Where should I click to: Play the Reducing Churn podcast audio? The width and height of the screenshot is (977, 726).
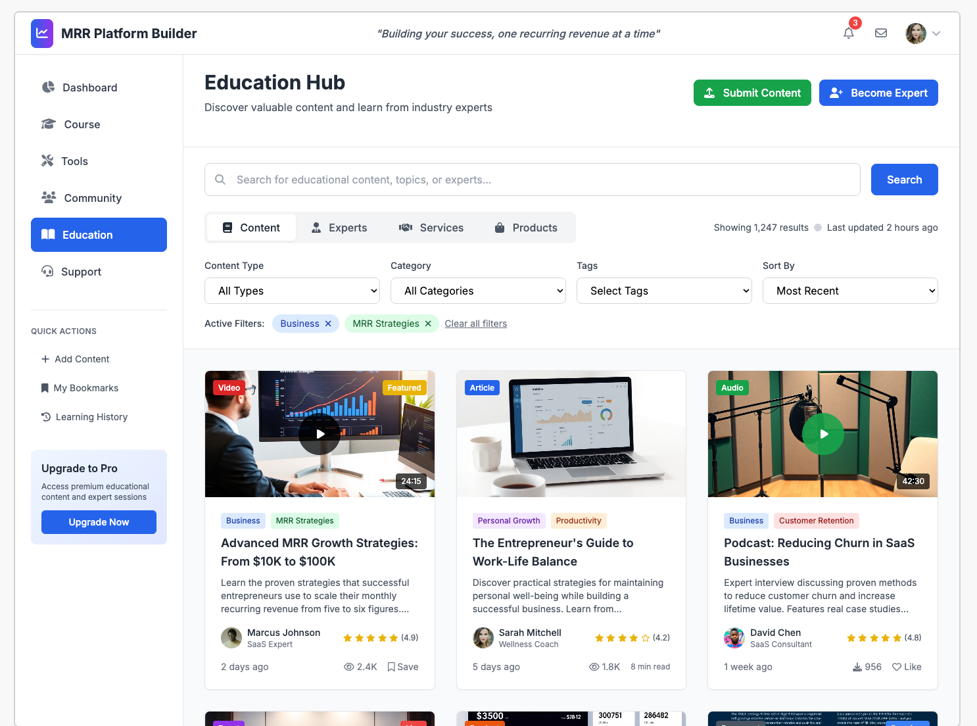(x=822, y=433)
